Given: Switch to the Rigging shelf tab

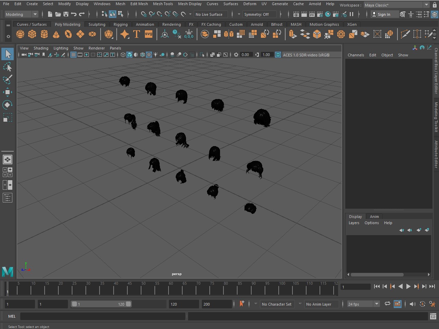Looking at the screenshot, I should tap(120, 24).
